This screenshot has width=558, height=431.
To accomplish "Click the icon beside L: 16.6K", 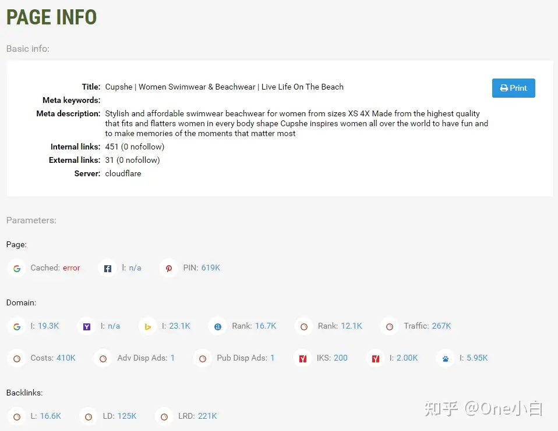I will (x=17, y=417).
